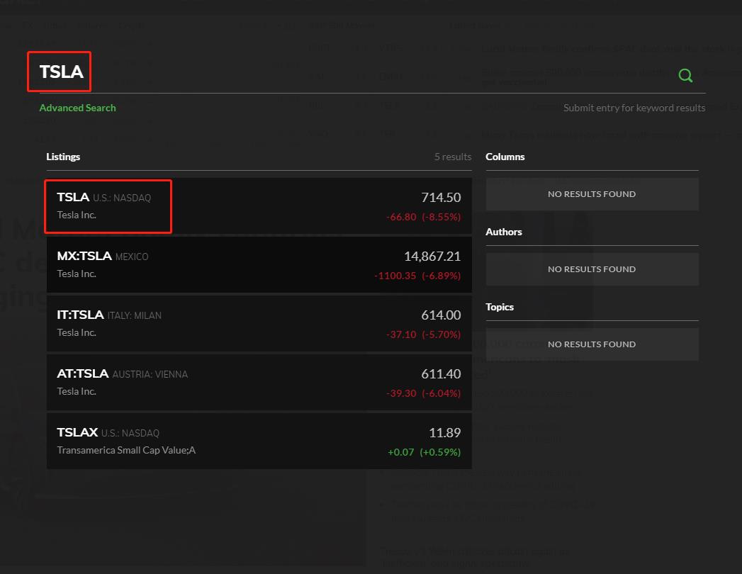Click the Columns section header
This screenshot has height=574, width=742.
(x=505, y=157)
